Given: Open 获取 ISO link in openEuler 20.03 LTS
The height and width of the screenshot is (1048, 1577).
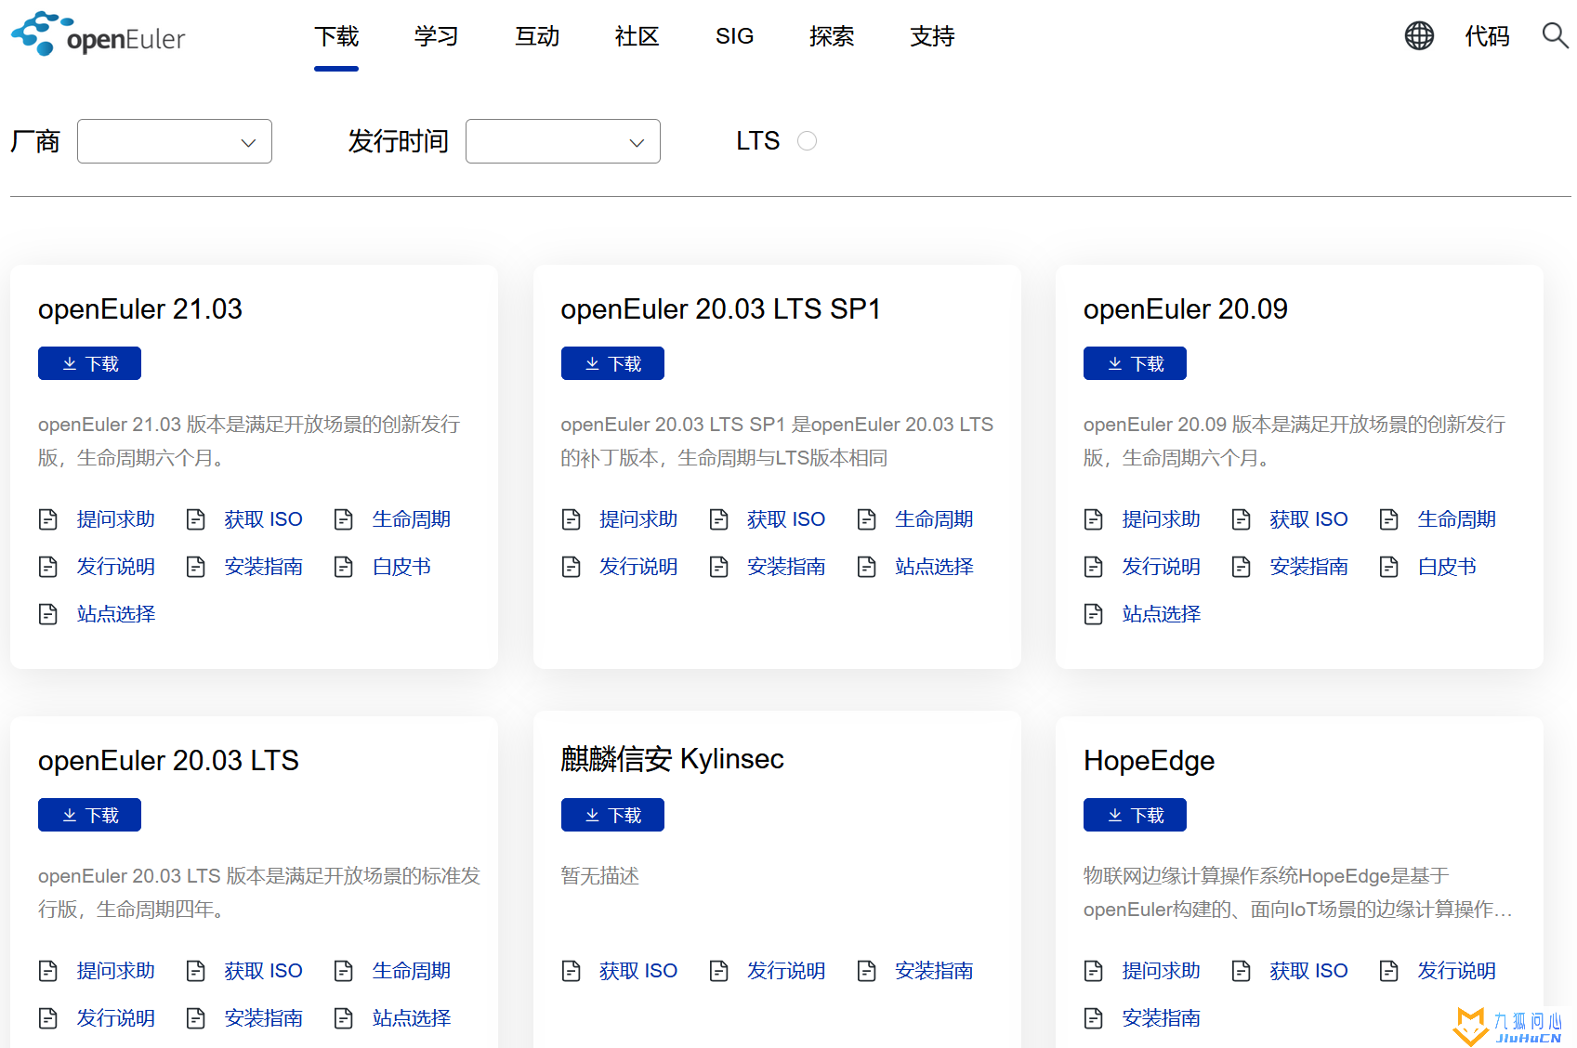Looking at the screenshot, I should coord(264,971).
